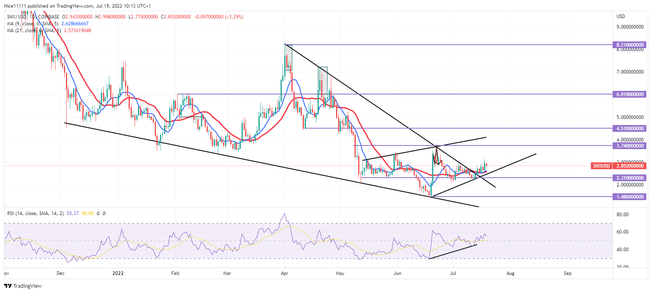
Task: Click the RSI 40.00 scale value
Action: coord(623,250)
